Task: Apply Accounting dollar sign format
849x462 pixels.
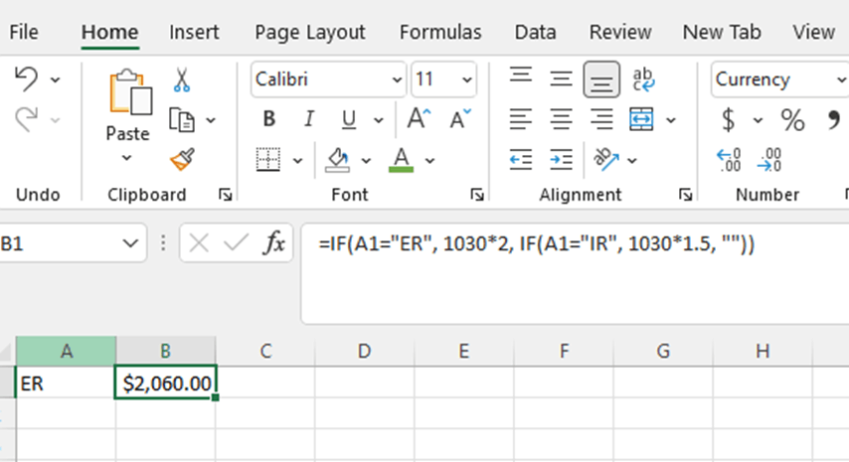Action: [x=729, y=119]
